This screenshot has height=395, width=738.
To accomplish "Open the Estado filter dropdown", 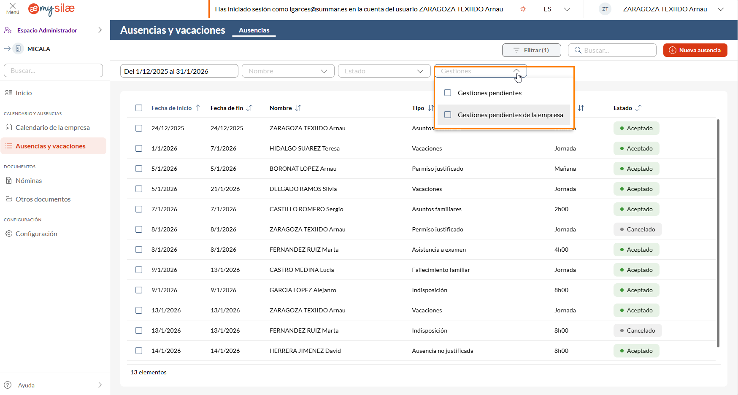I will (x=384, y=71).
